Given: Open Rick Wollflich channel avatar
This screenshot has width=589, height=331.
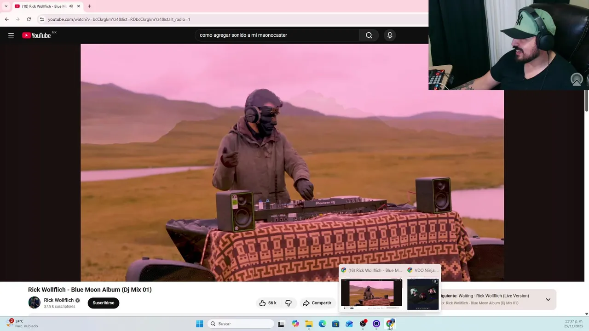Looking at the screenshot, I should click(34, 302).
